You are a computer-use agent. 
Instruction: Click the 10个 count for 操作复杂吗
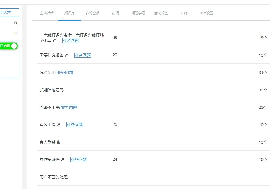tap(263, 160)
